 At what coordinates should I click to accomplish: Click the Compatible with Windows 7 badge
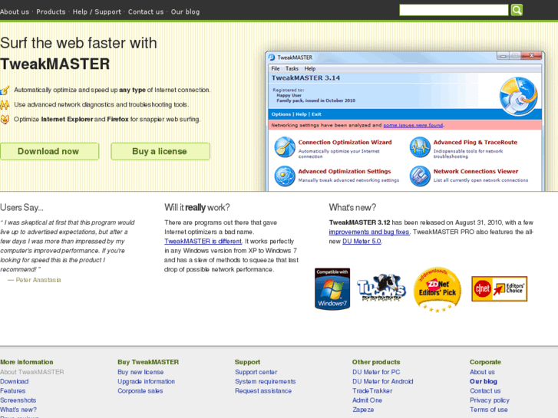click(332, 289)
